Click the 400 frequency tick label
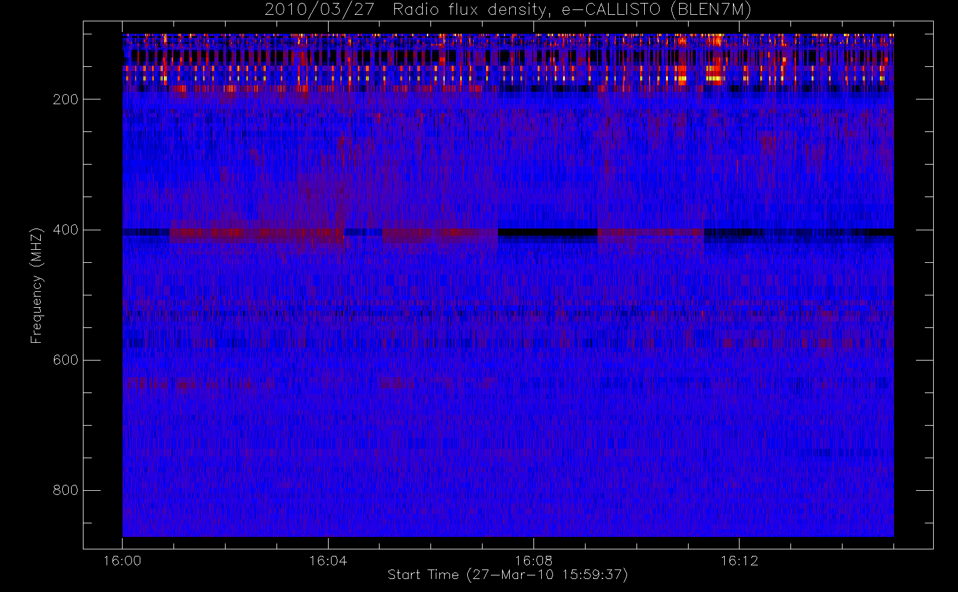 click(66, 230)
